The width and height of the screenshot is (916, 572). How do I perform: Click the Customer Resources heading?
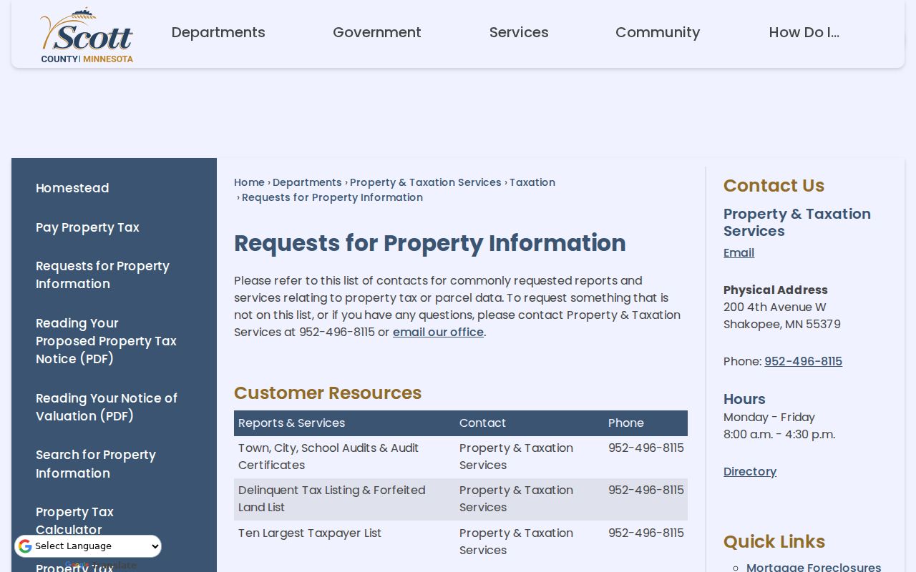tap(328, 393)
